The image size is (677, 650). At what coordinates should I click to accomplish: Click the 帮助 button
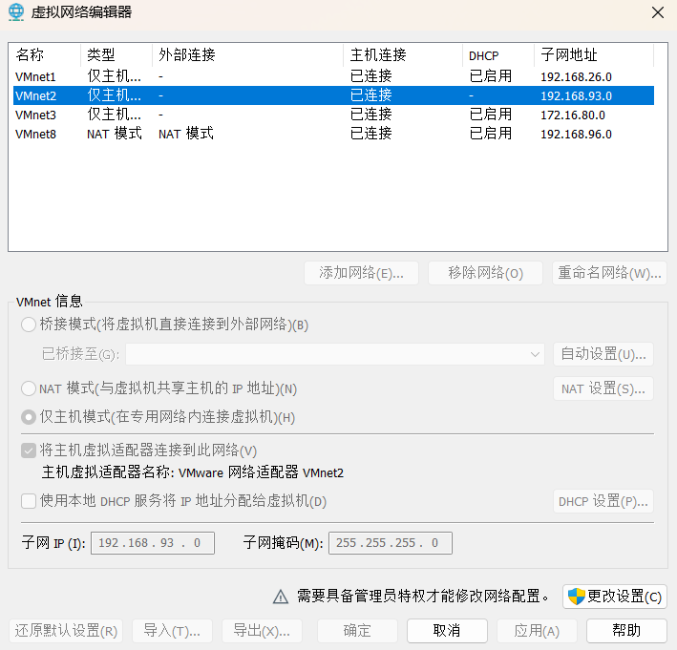(x=626, y=631)
